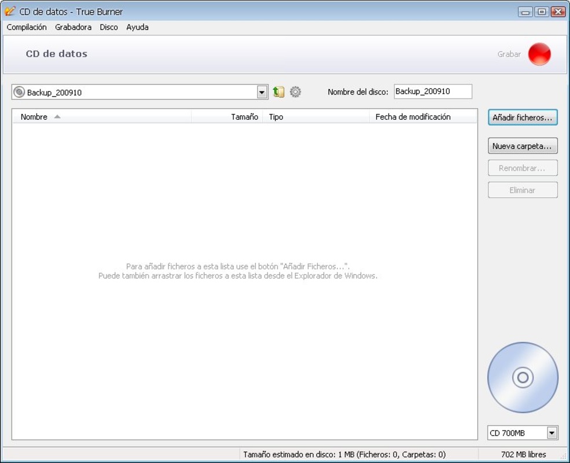The height and width of the screenshot is (463, 570).
Task: Open settings via the gear icon
Action: (295, 92)
